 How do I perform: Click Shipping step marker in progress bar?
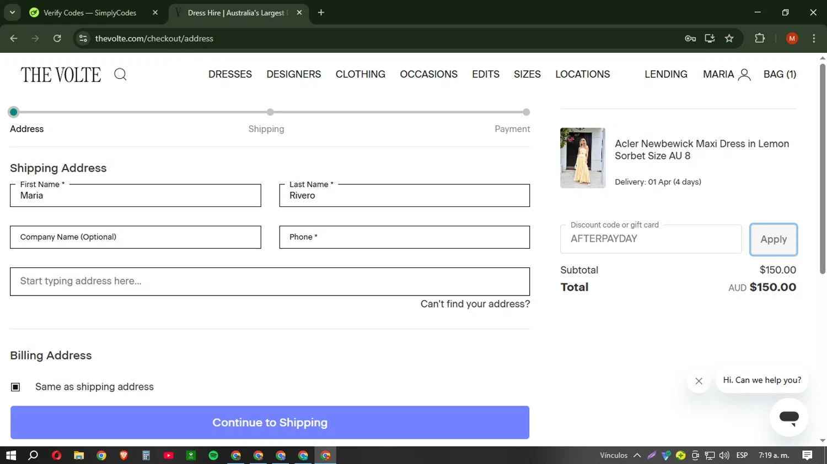click(270, 112)
